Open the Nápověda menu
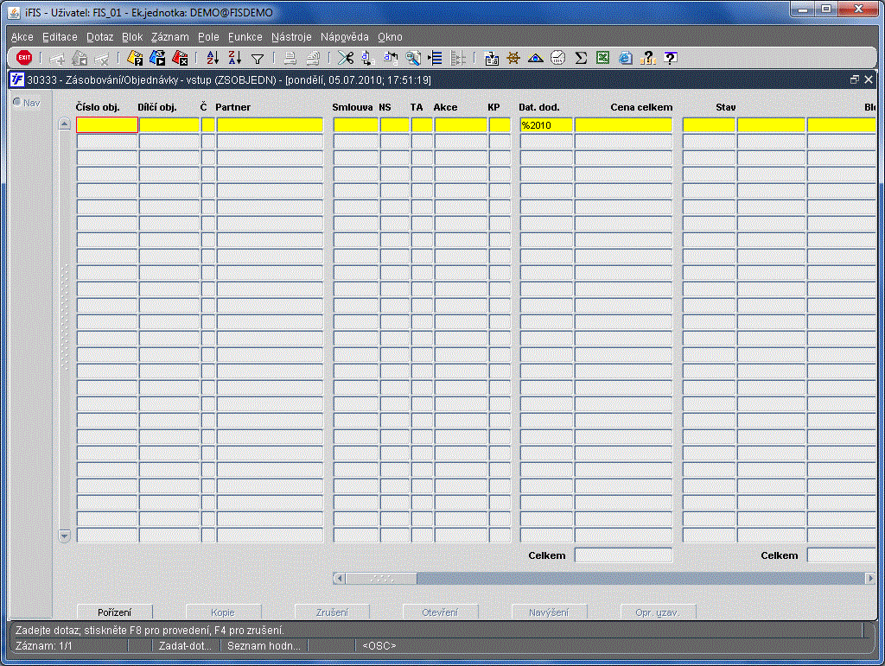Screen dimensions: 885x666 (344, 36)
